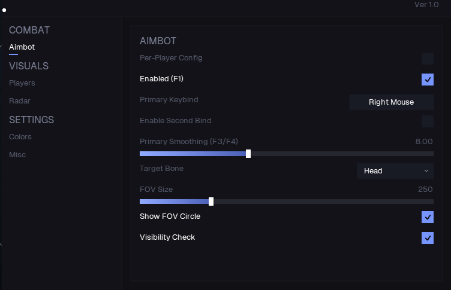This screenshot has width=451, height=290.
Task: Open the Radar settings page
Action: (20, 101)
